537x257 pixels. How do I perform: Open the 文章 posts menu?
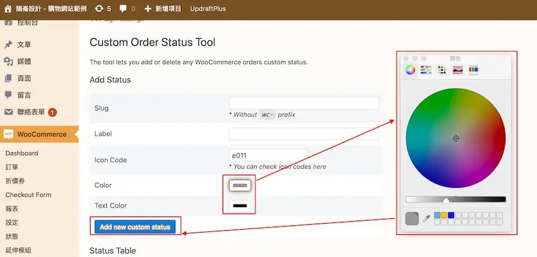pos(24,45)
